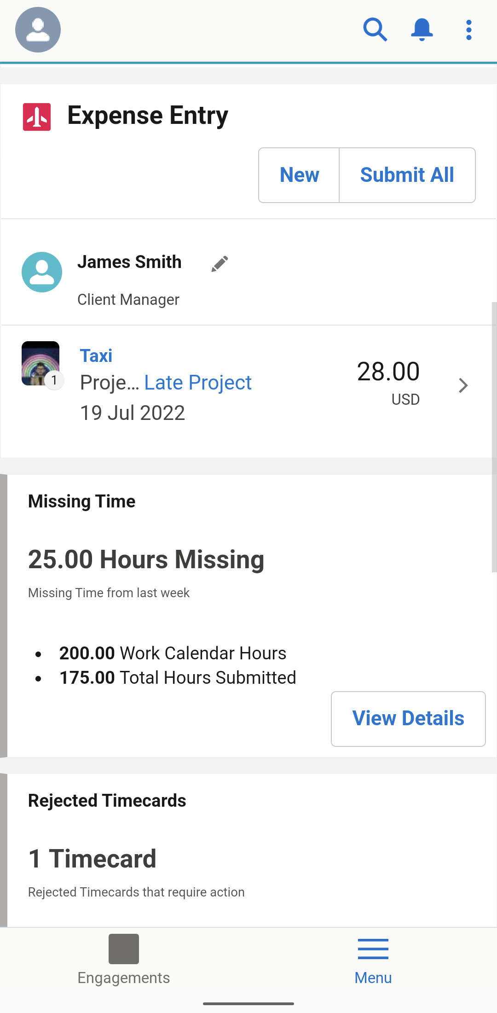The width and height of the screenshot is (497, 1013).
Task: Open the Late Project link
Action: (198, 383)
